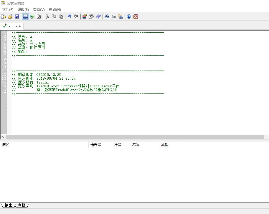The height and width of the screenshot is (214, 269).
Task: Click the timestamp '2018/09/04 21:26:04'
Action: (56, 78)
